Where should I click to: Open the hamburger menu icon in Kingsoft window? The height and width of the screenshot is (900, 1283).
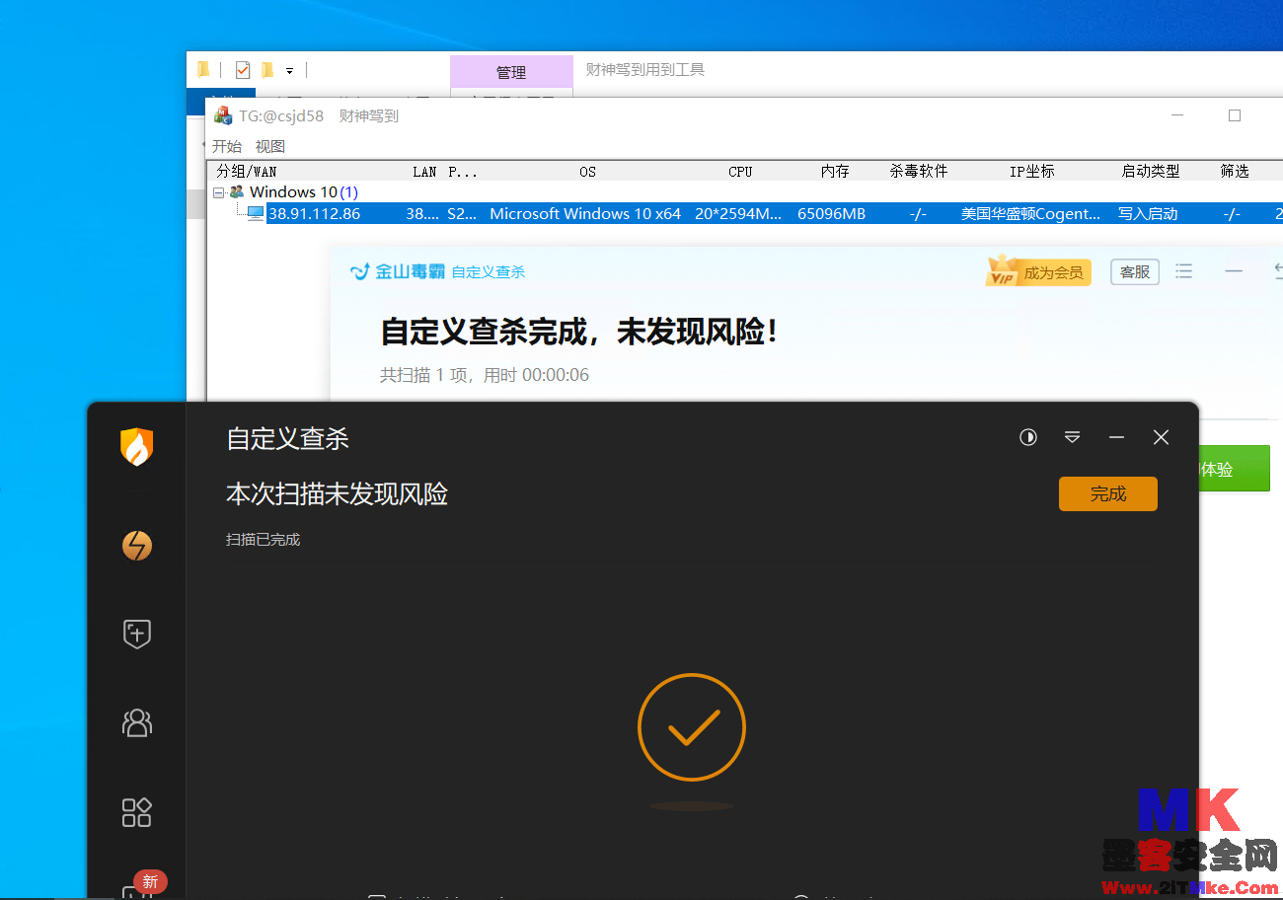1184,271
